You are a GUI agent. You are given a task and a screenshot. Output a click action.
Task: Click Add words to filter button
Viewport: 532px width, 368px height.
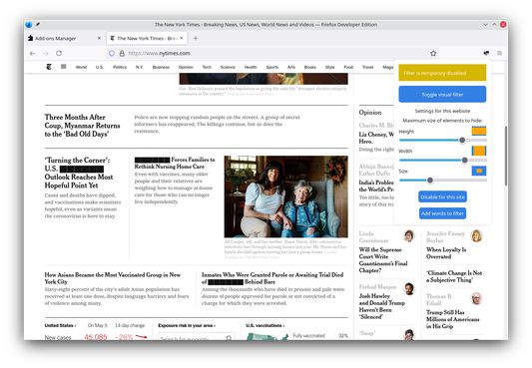[x=442, y=213]
